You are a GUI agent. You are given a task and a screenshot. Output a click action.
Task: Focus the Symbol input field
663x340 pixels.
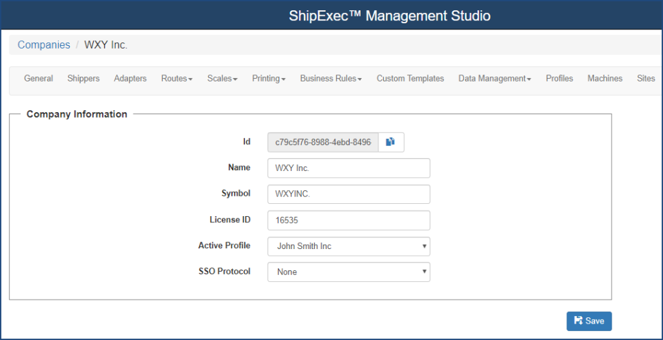[348, 194]
